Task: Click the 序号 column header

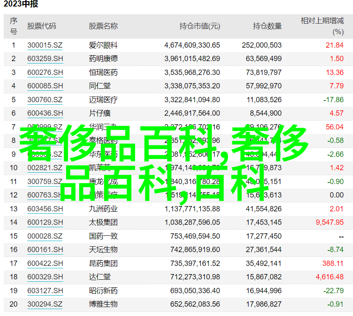Action: coord(13,26)
